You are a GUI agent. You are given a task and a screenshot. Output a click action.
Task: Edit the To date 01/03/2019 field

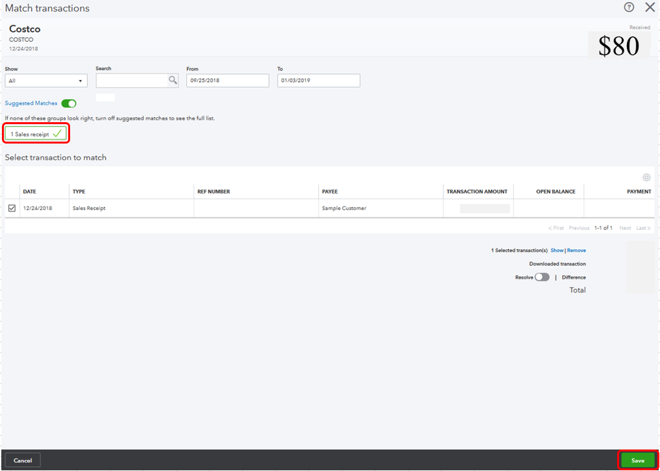point(318,81)
